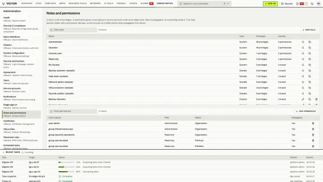Edit the custom Backup Operator role
This screenshot has height=182, width=323.
click(303, 99)
